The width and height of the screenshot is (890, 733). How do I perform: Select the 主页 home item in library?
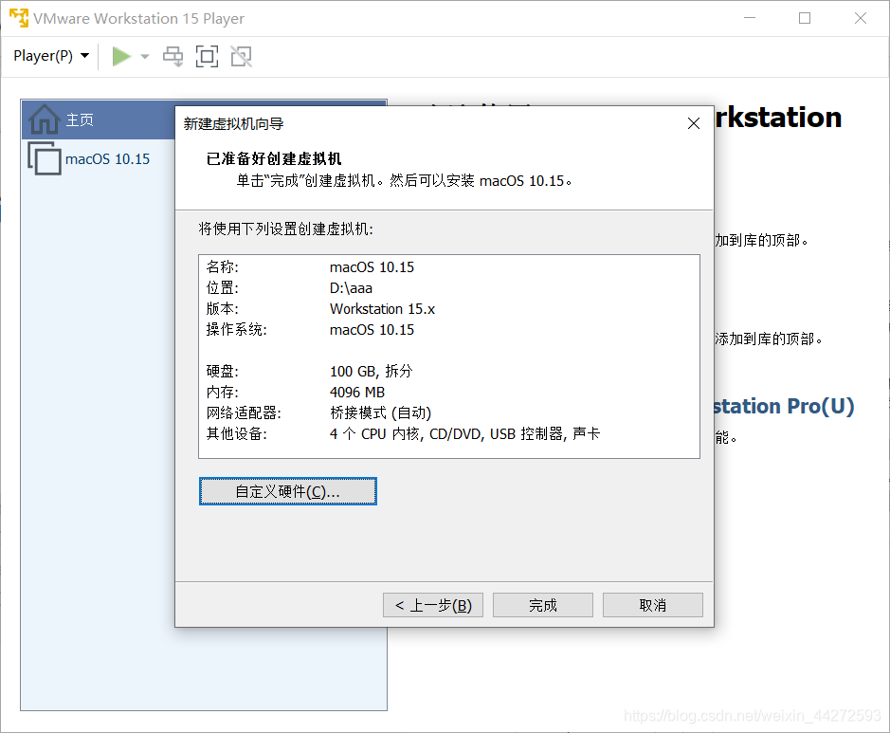coord(80,120)
